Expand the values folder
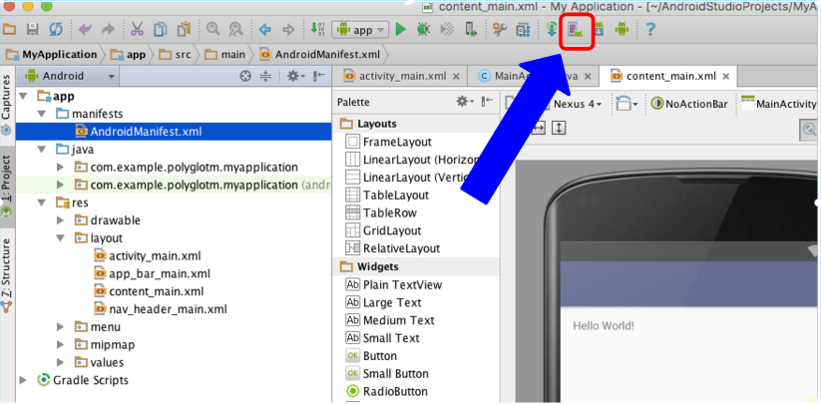Image resolution: width=821 pixels, height=404 pixels. (x=61, y=363)
